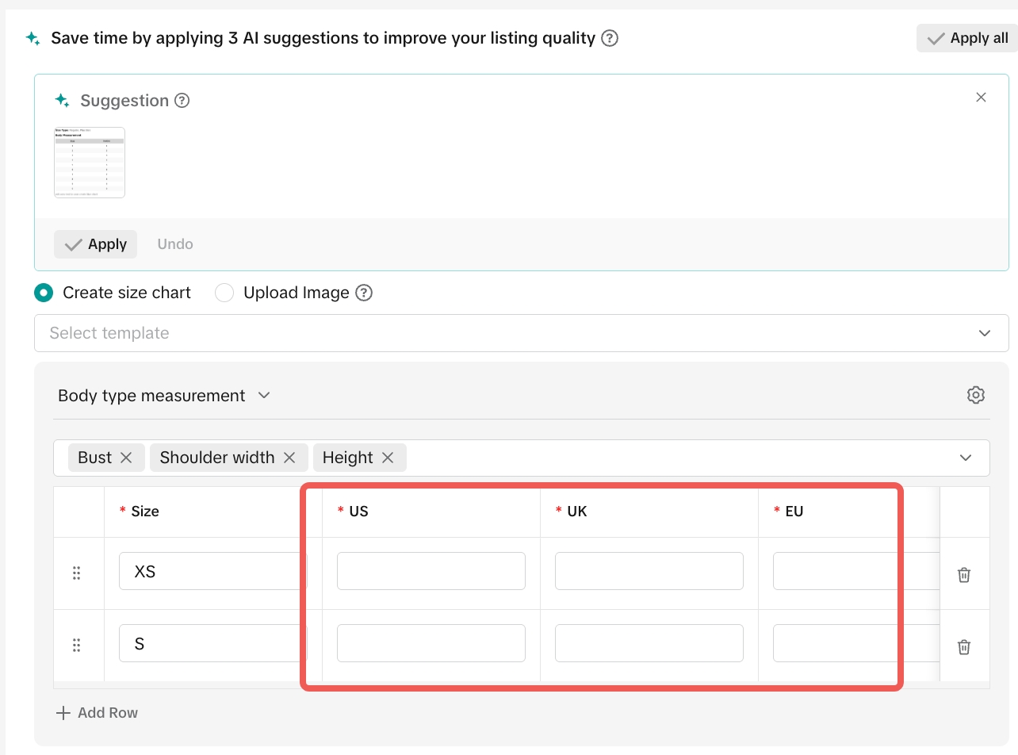Delete the XS row with trash icon
Image resolution: width=1018 pixels, height=755 pixels.
[964, 575]
